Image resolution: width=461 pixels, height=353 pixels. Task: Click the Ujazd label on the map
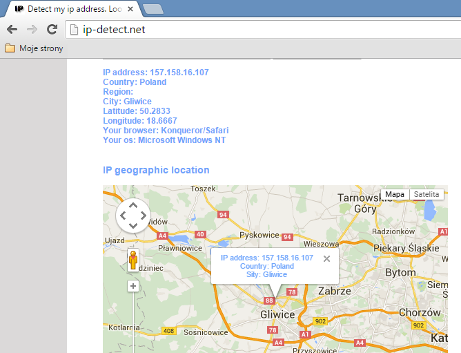[115, 240]
